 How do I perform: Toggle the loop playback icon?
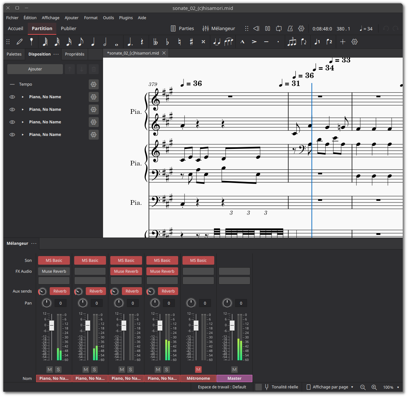coord(279,28)
